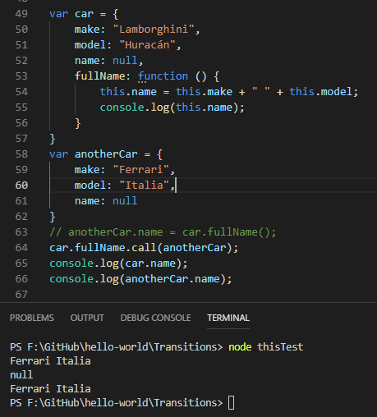This screenshot has height=417, width=377.
Task: Click the "Italia" string on line 60
Action: (145, 186)
